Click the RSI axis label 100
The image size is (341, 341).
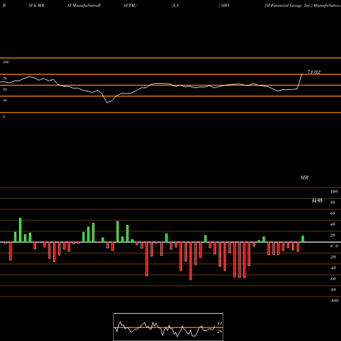coord(5,62)
